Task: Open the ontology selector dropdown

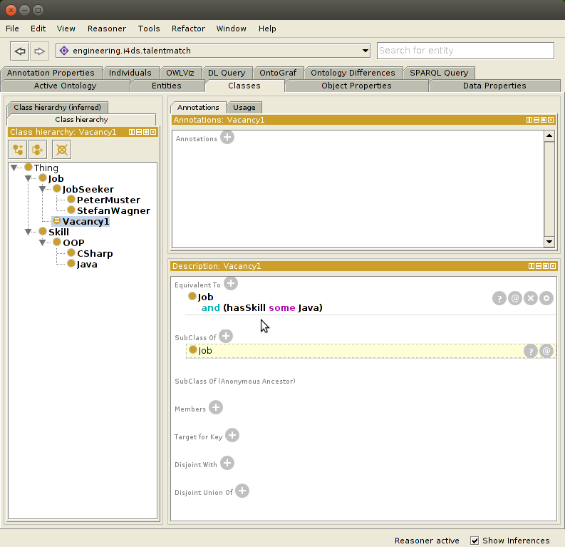Action: (x=366, y=51)
